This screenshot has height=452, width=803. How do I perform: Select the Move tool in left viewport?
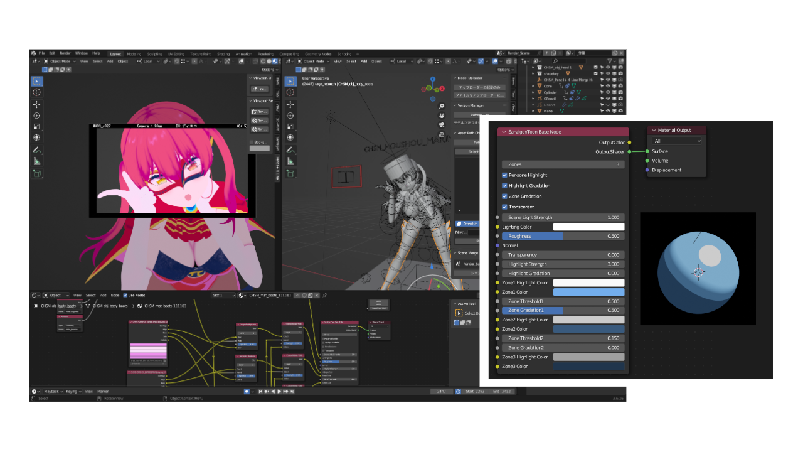pos(36,104)
